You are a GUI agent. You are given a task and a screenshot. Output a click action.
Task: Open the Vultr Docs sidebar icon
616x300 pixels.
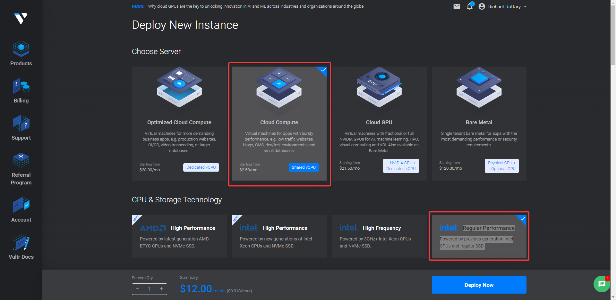point(21,242)
